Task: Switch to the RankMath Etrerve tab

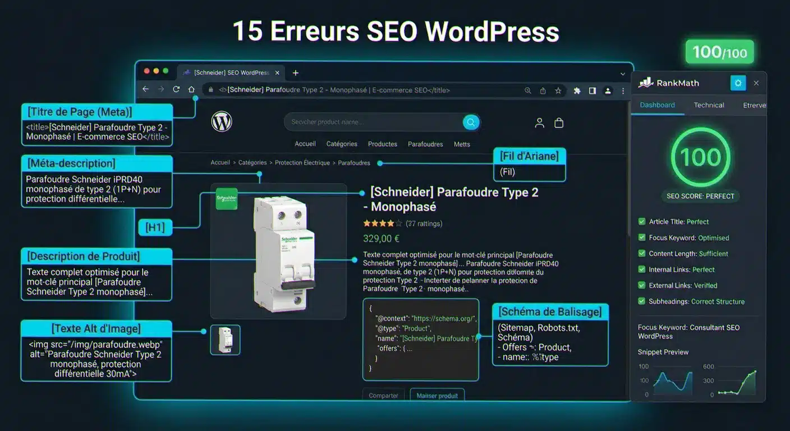Action: coord(754,105)
